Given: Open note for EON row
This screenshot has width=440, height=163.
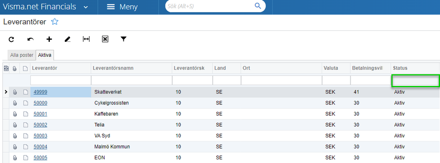Looking at the screenshot, I should click(x=26, y=158).
